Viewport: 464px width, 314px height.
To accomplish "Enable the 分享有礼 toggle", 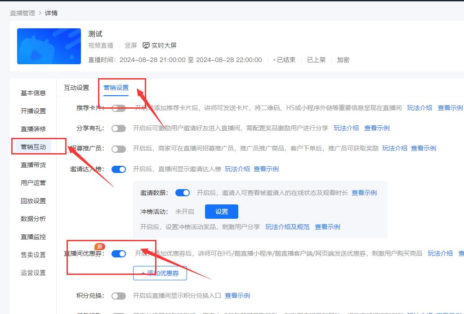I will coord(119,128).
